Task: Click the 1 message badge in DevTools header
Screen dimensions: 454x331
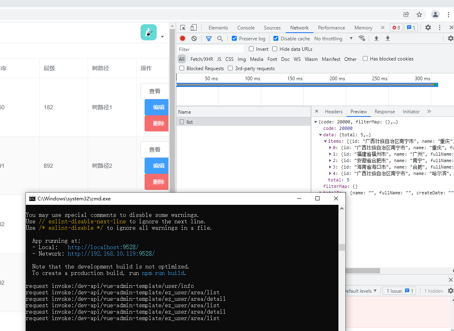Action: coord(411,28)
